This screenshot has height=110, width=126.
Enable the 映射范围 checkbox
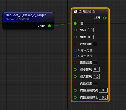95,44
